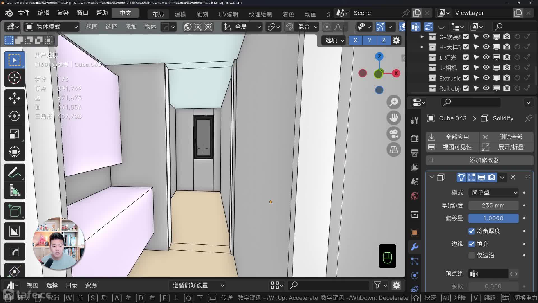This screenshot has height=303, width=538.
Task: Select the Move tool in toolbar
Action: [14, 98]
